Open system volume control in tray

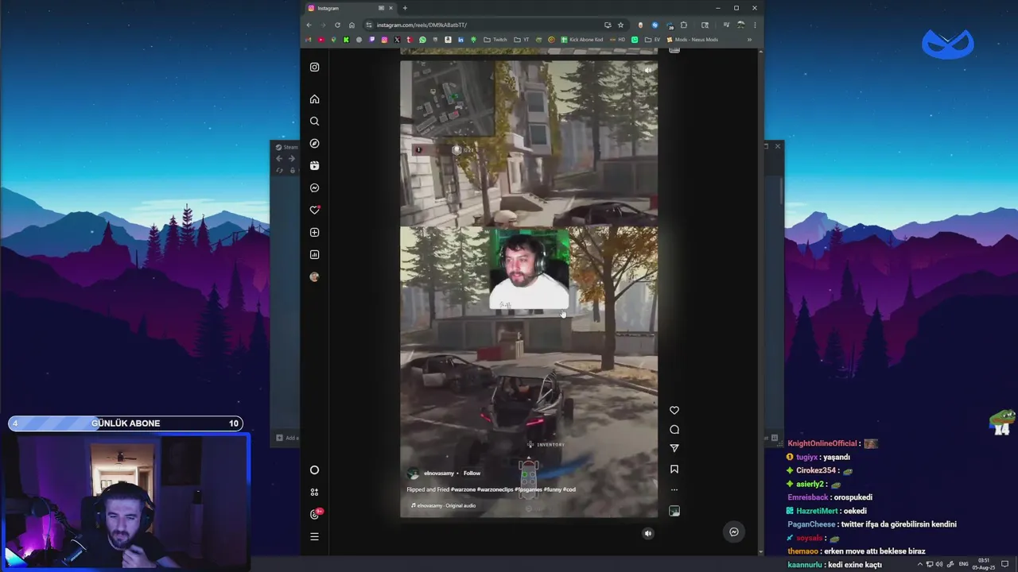[939, 564]
